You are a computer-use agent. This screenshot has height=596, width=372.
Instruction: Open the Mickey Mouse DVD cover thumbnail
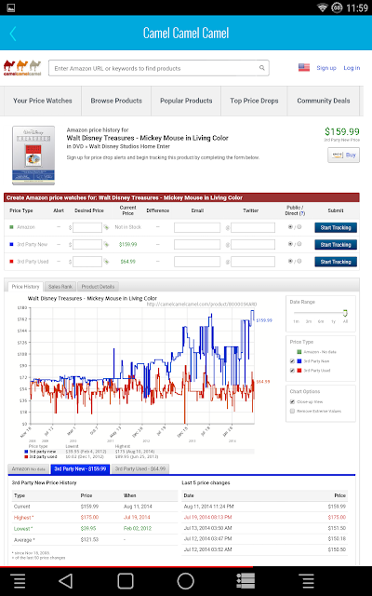[x=33, y=156]
